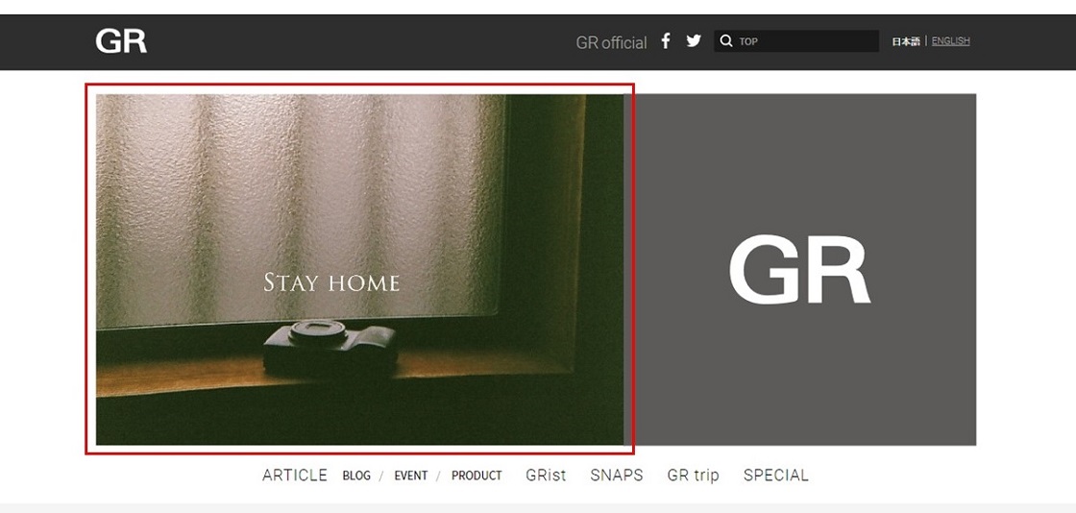Click the large gray GR tile
This screenshot has height=513, width=1076.
pyautogui.click(x=799, y=270)
